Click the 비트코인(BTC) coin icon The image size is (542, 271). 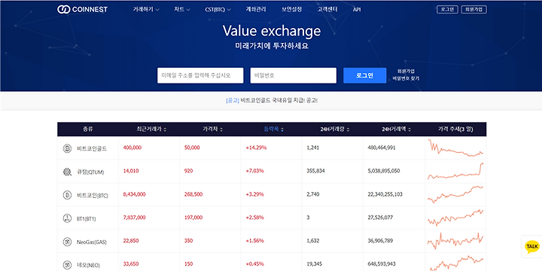[67, 195]
